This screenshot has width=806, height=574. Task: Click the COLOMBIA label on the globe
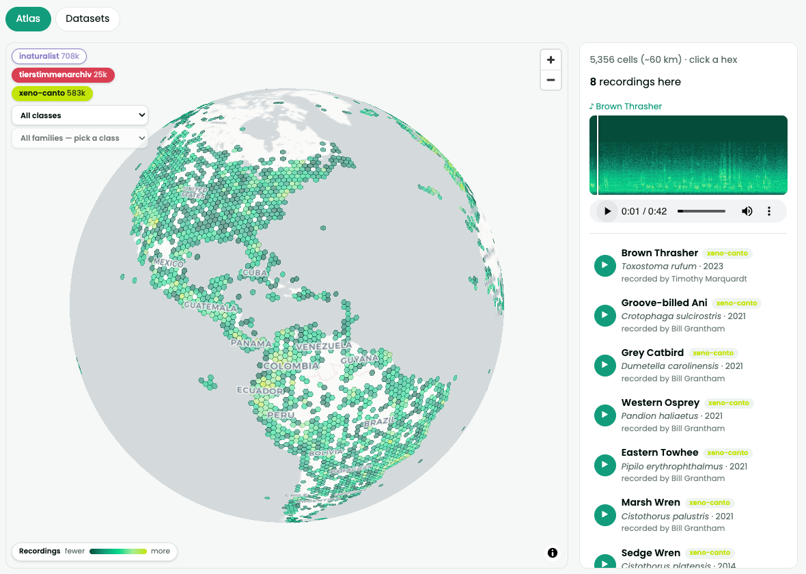[291, 366]
